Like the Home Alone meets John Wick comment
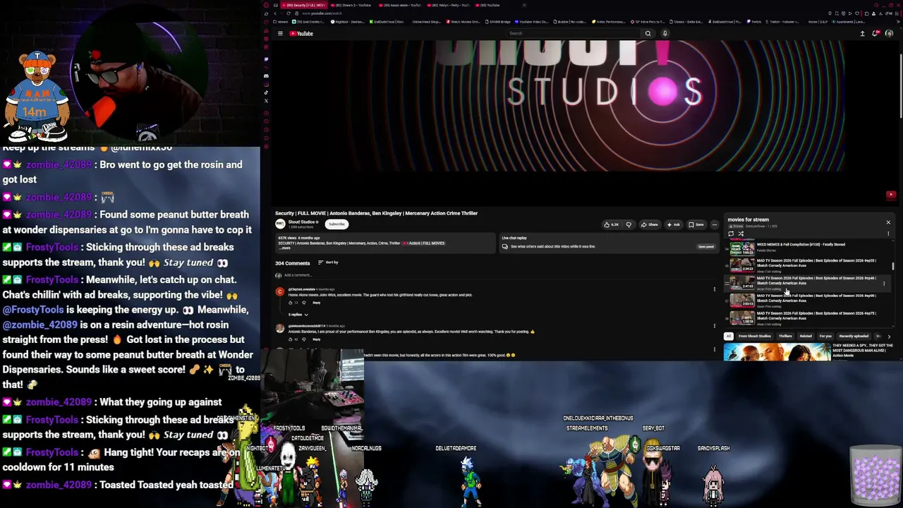The height and width of the screenshot is (508, 903). click(x=291, y=303)
